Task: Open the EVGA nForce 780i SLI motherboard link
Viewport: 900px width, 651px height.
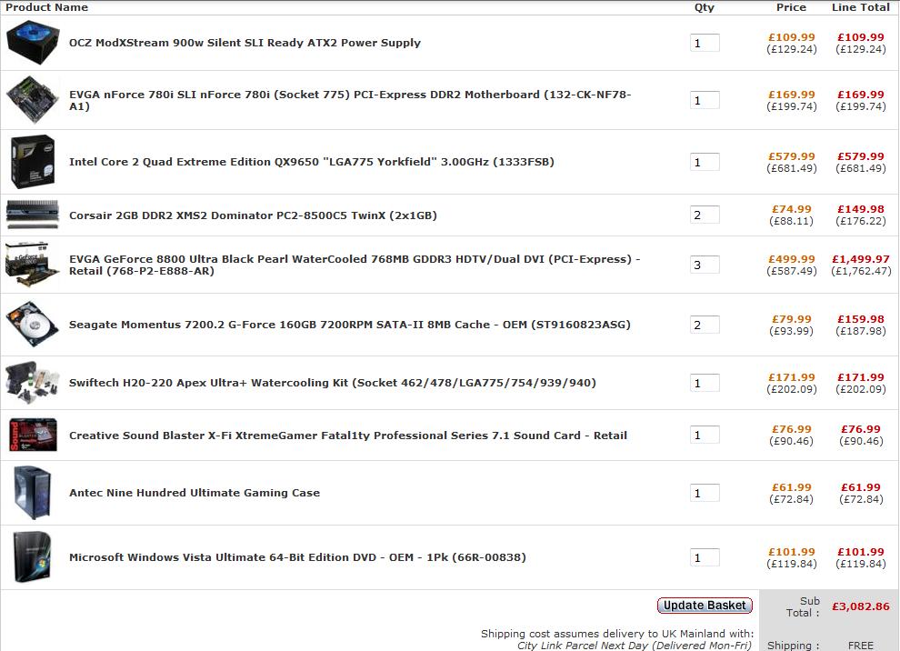Action: (x=350, y=100)
